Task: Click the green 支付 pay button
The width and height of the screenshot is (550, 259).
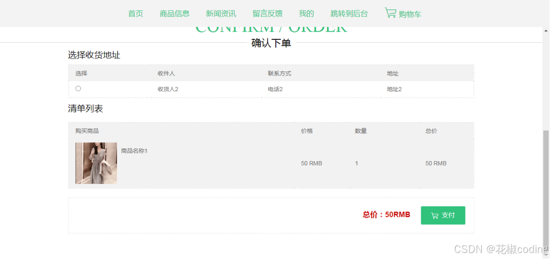Action: pos(443,215)
